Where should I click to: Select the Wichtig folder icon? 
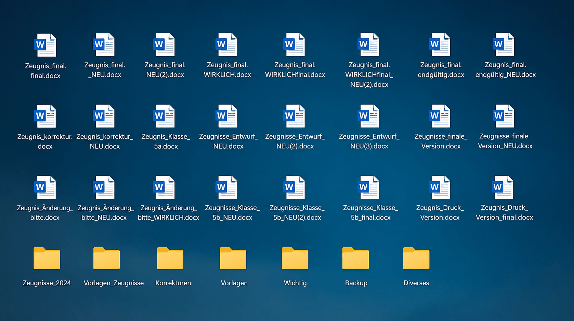(295, 258)
